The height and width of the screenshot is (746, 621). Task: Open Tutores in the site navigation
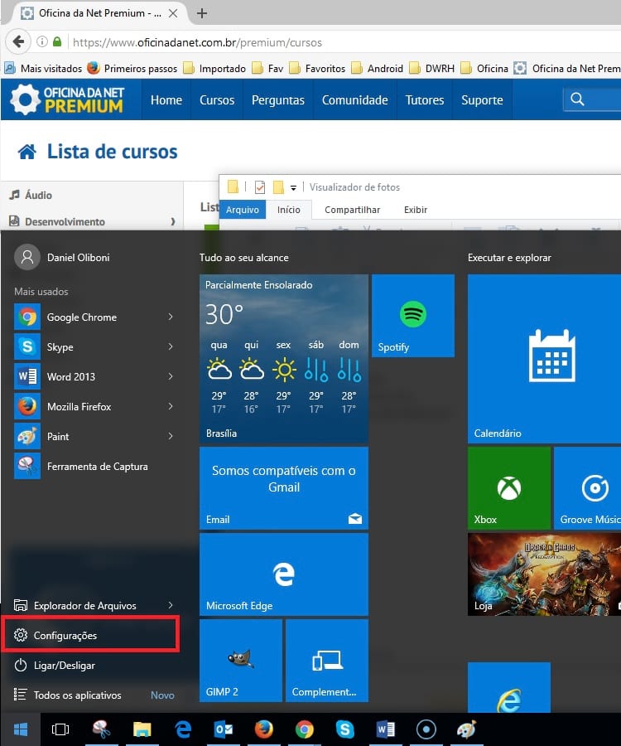click(424, 100)
